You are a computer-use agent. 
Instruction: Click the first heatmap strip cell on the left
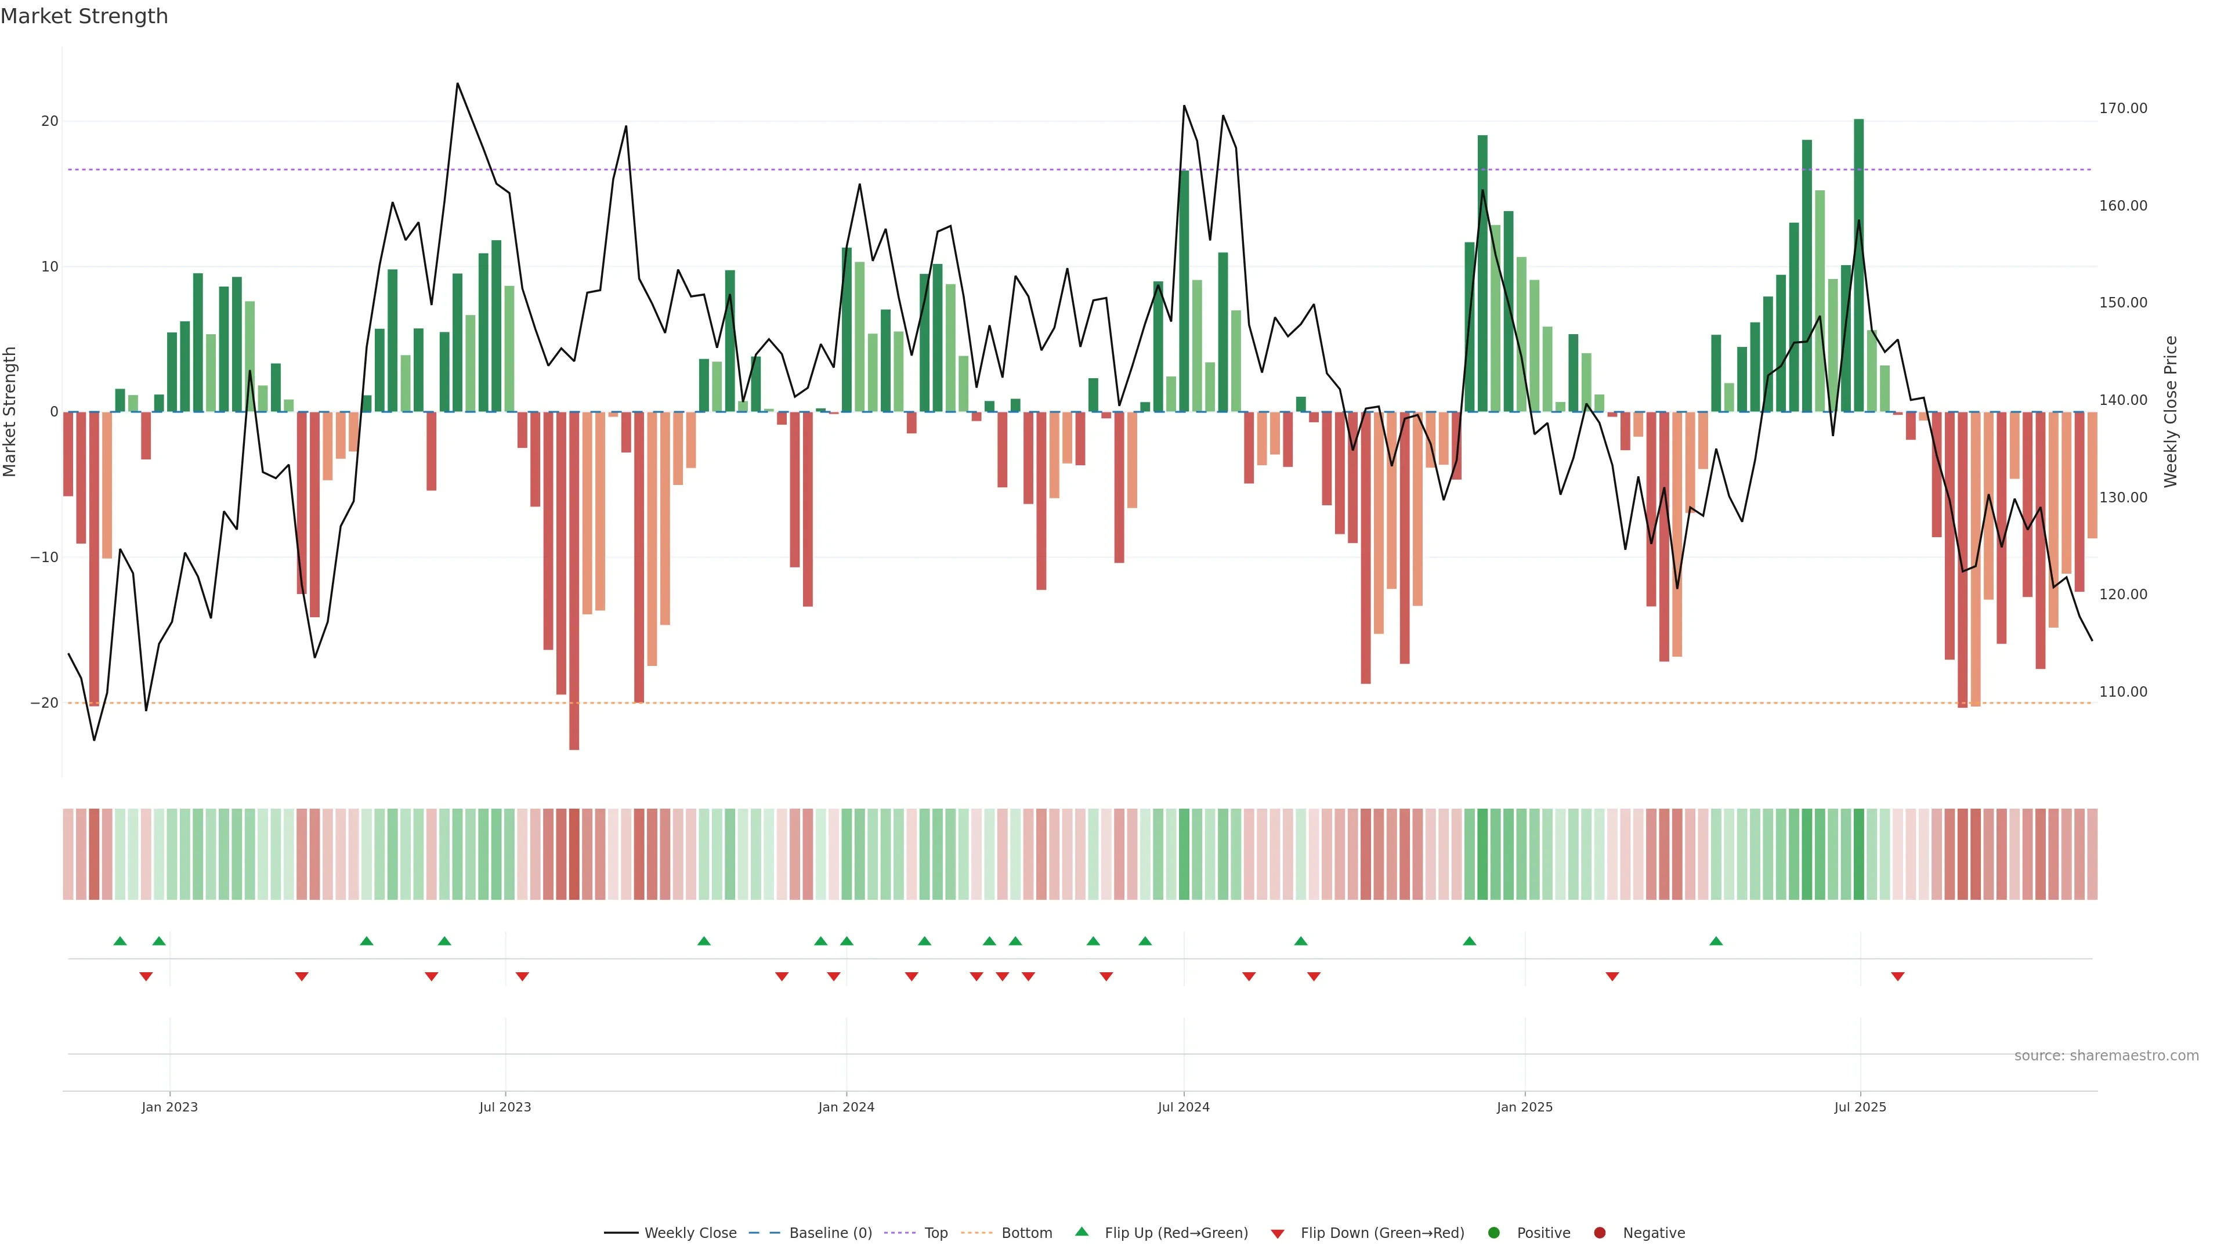(x=67, y=854)
